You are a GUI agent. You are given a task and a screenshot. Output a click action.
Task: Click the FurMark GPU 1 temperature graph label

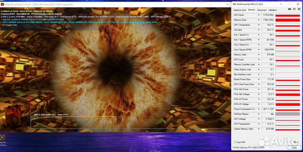point(51,115)
